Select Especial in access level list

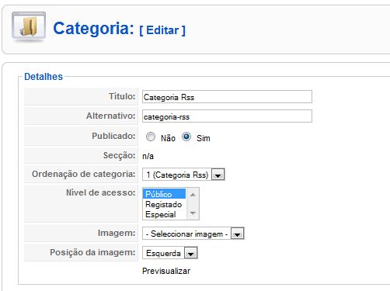pyautogui.click(x=164, y=214)
